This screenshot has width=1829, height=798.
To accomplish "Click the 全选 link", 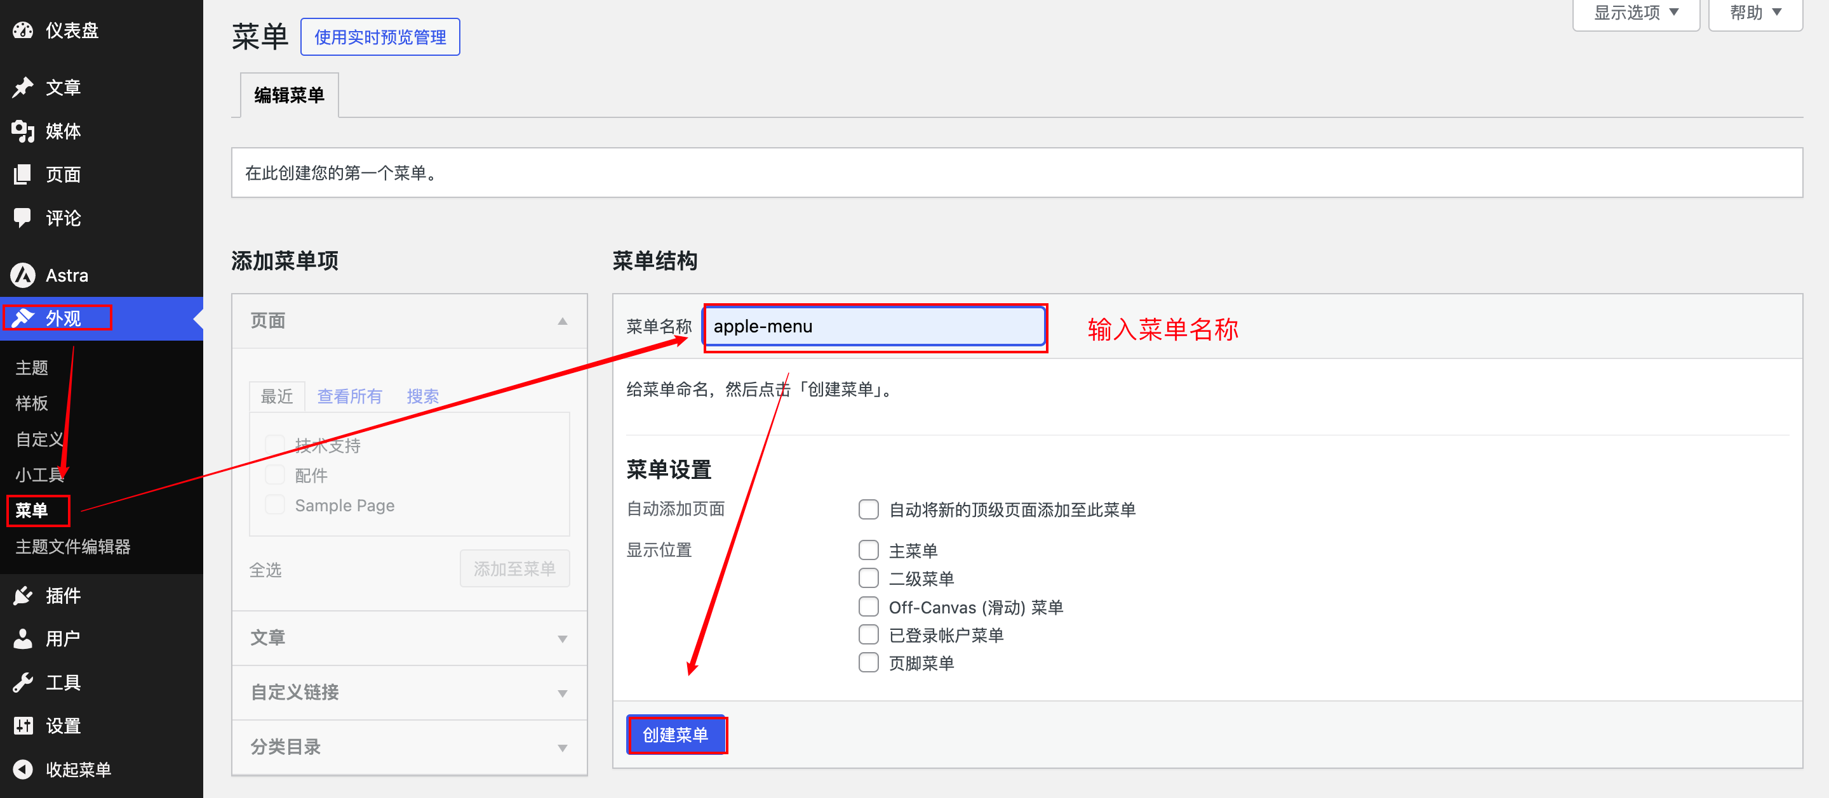I will coord(265,570).
